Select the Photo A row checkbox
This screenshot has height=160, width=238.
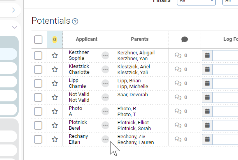[38, 111]
